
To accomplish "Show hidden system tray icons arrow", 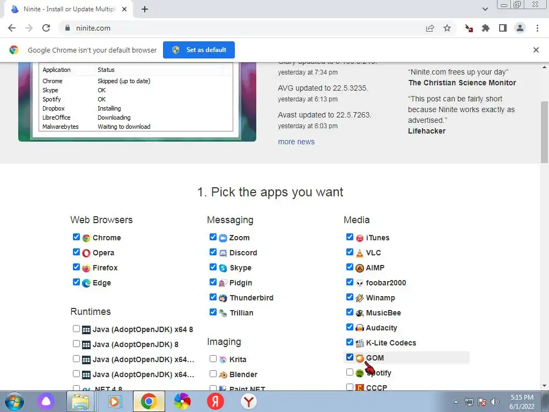I will [x=456, y=402].
